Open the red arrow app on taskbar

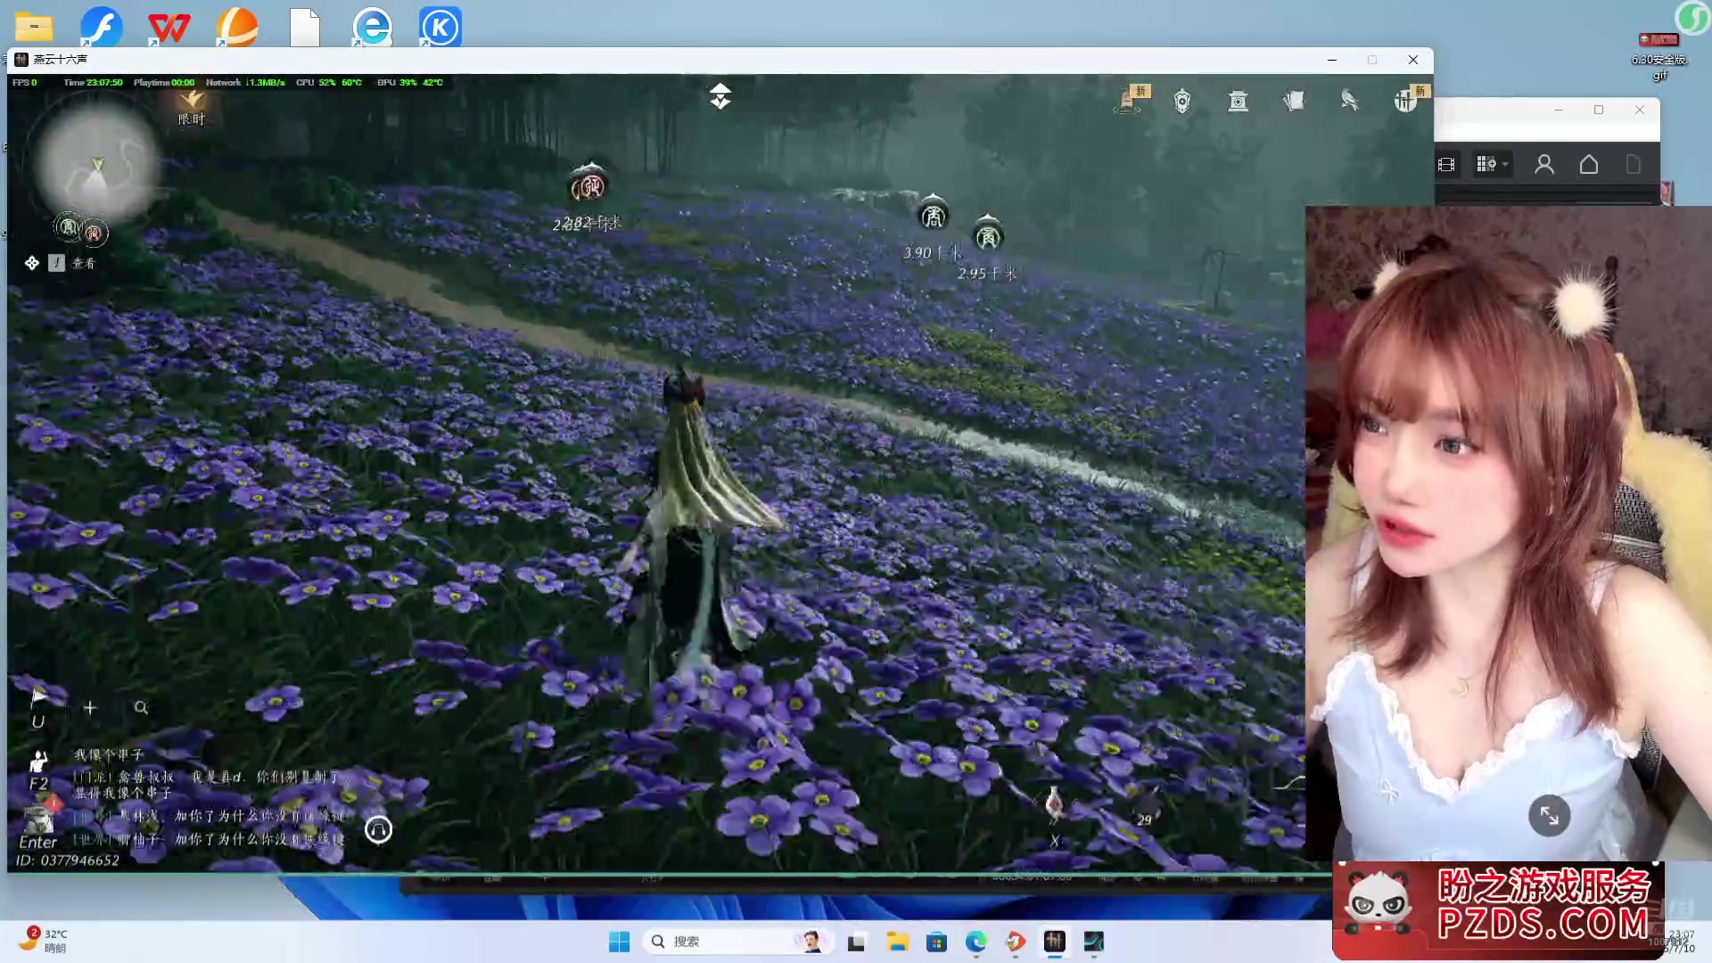click(x=1015, y=942)
